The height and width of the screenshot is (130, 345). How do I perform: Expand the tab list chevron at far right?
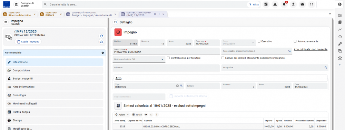coord(330,14)
